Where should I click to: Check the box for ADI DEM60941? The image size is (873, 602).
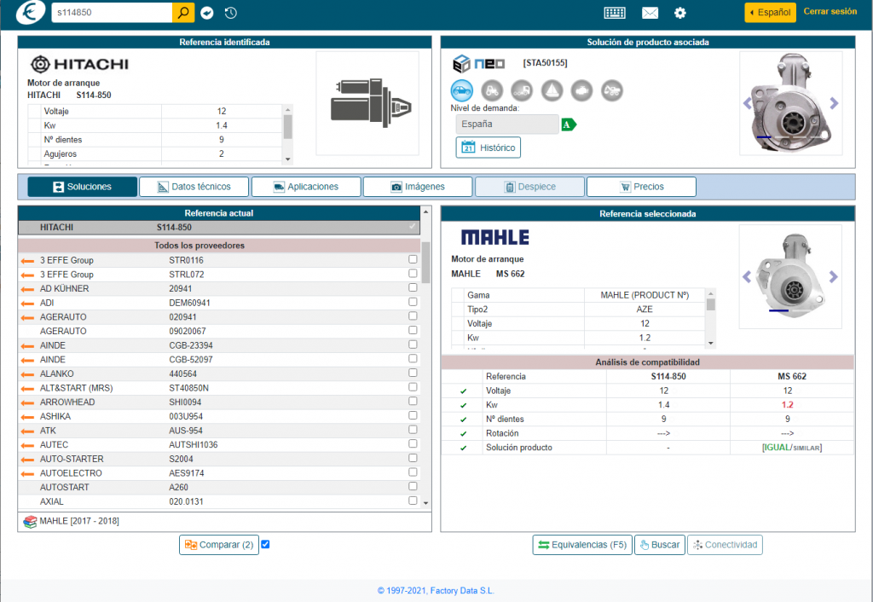click(413, 302)
